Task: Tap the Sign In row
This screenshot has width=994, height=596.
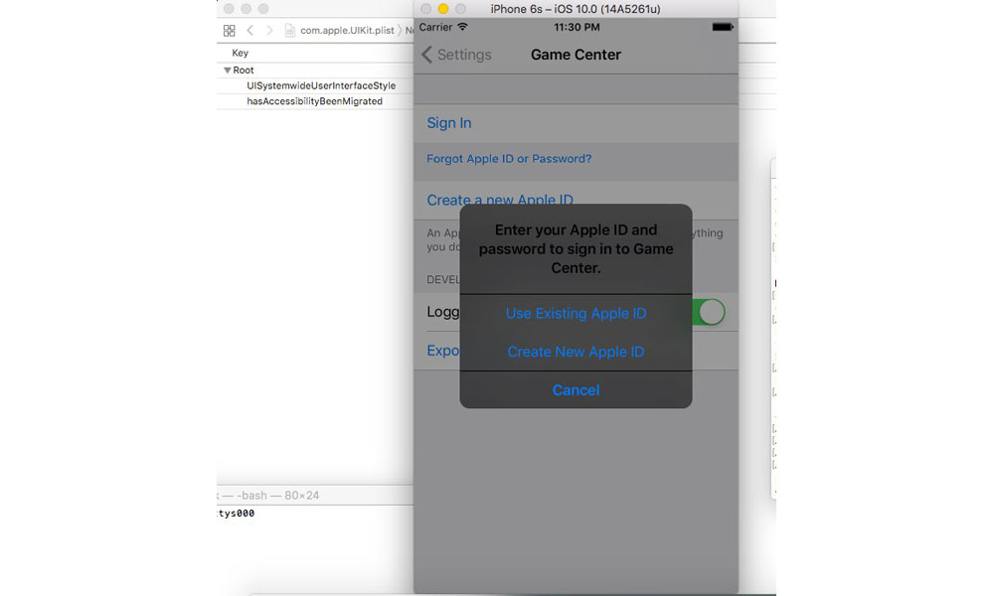Action: [x=449, y=123]
